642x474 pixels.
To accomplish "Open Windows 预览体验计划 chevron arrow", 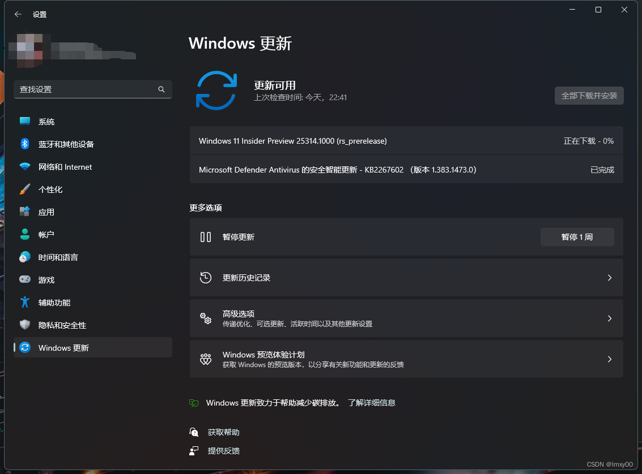I will tap(610, 359).
